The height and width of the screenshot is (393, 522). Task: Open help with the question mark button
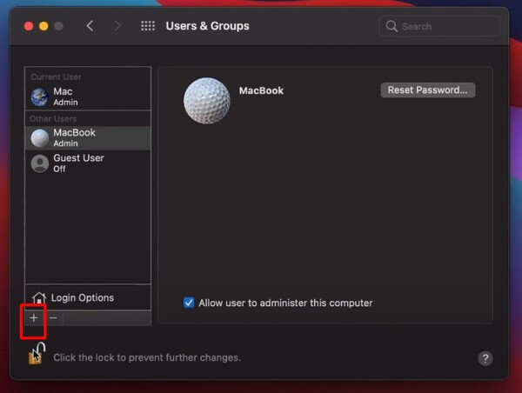[x=485, y=358]
